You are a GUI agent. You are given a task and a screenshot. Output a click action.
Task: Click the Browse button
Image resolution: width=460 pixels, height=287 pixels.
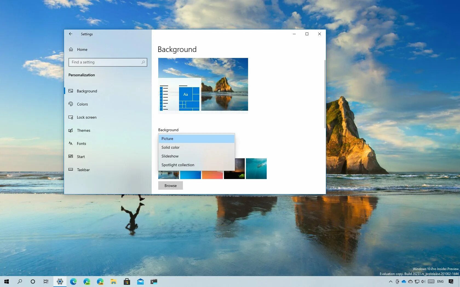170,185
